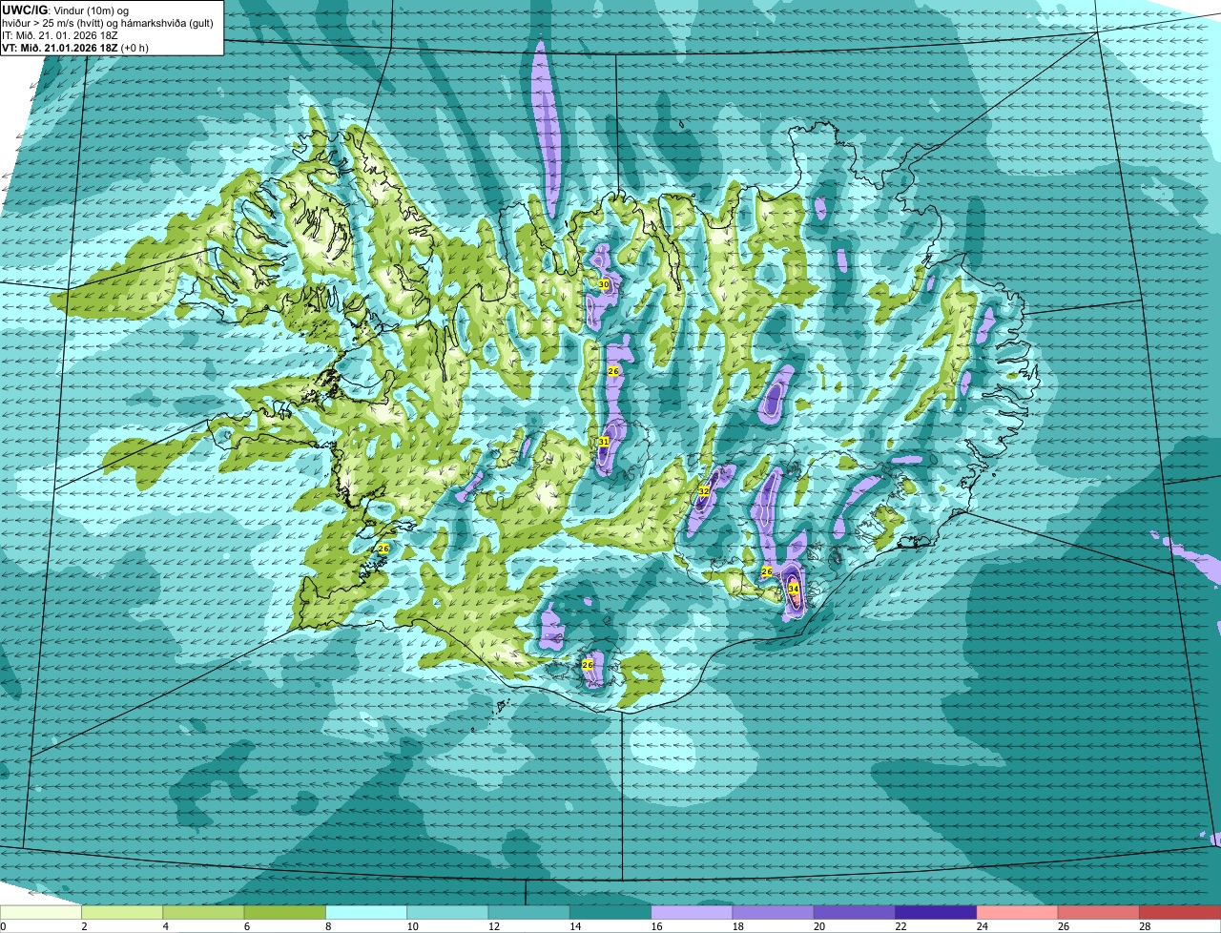
Task: Select the 14–16 dark teal legend swatch
Action: (x=610, y=913)
